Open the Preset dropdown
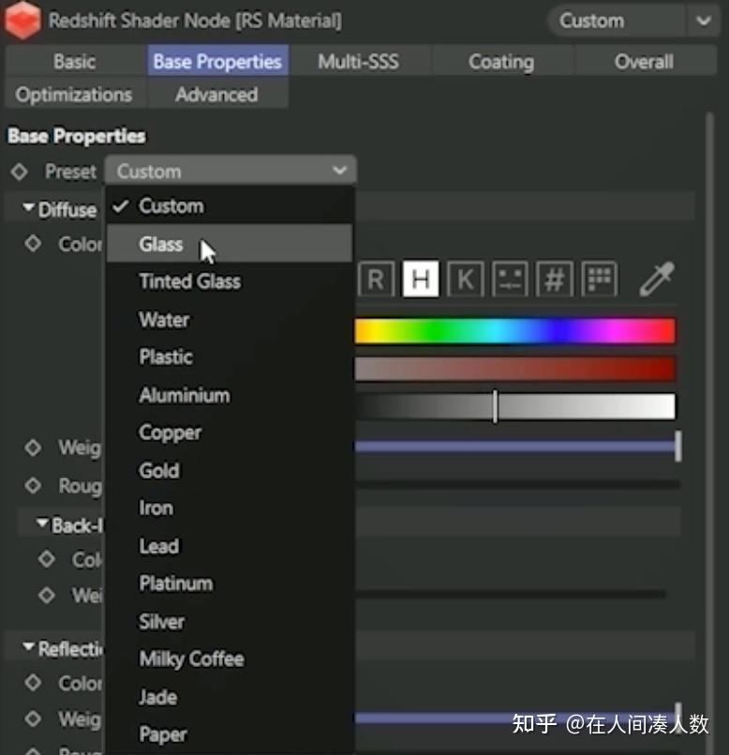729x755 pixels. click(231, 171)
